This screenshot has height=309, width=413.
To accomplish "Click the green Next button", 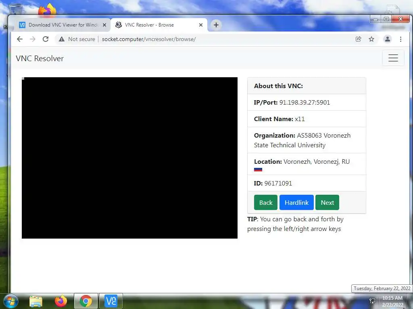I will (327, 202).
